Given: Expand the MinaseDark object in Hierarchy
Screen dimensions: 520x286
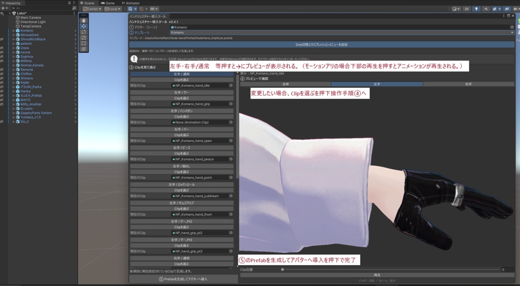Looking at the screenshot, I should coord(14,35).
